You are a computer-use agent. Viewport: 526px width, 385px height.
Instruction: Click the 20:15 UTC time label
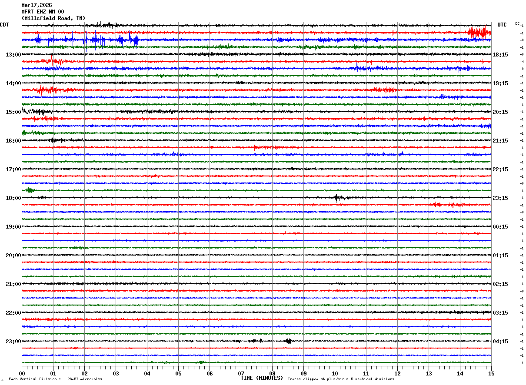click(500, 112)
